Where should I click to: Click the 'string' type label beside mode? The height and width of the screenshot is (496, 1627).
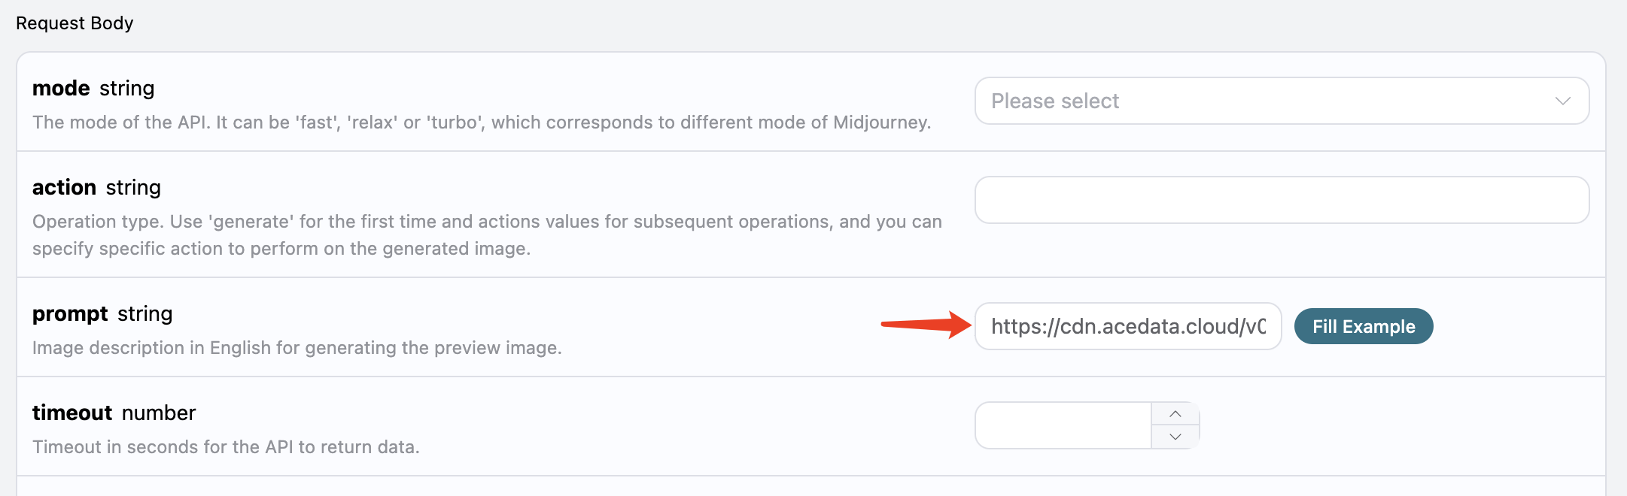(127, 89)
